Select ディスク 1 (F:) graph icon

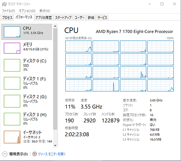tap(12, 83)
